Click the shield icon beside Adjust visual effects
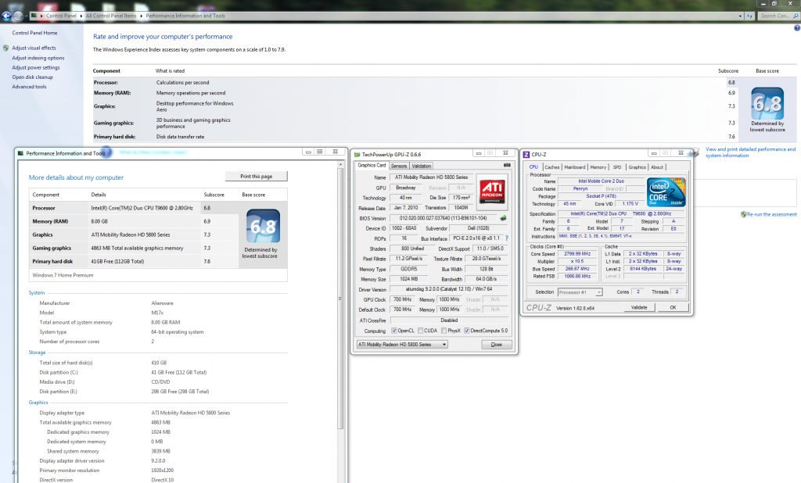801x483 pixels. pos(6,48)
